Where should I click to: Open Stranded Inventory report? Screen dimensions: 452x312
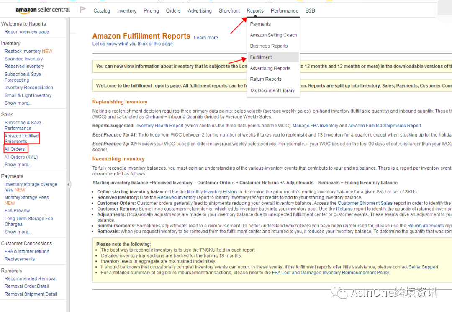(23, 59)
